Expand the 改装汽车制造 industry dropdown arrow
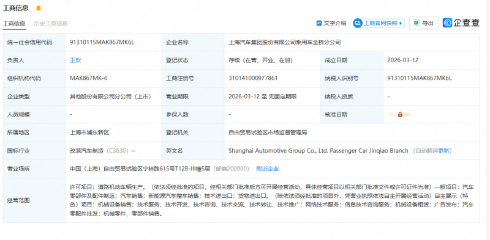 [134, 151]
